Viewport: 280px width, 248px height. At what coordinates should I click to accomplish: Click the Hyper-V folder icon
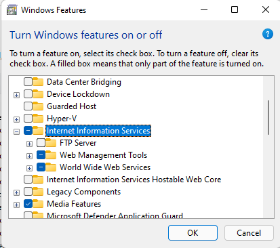click(38, 119)
